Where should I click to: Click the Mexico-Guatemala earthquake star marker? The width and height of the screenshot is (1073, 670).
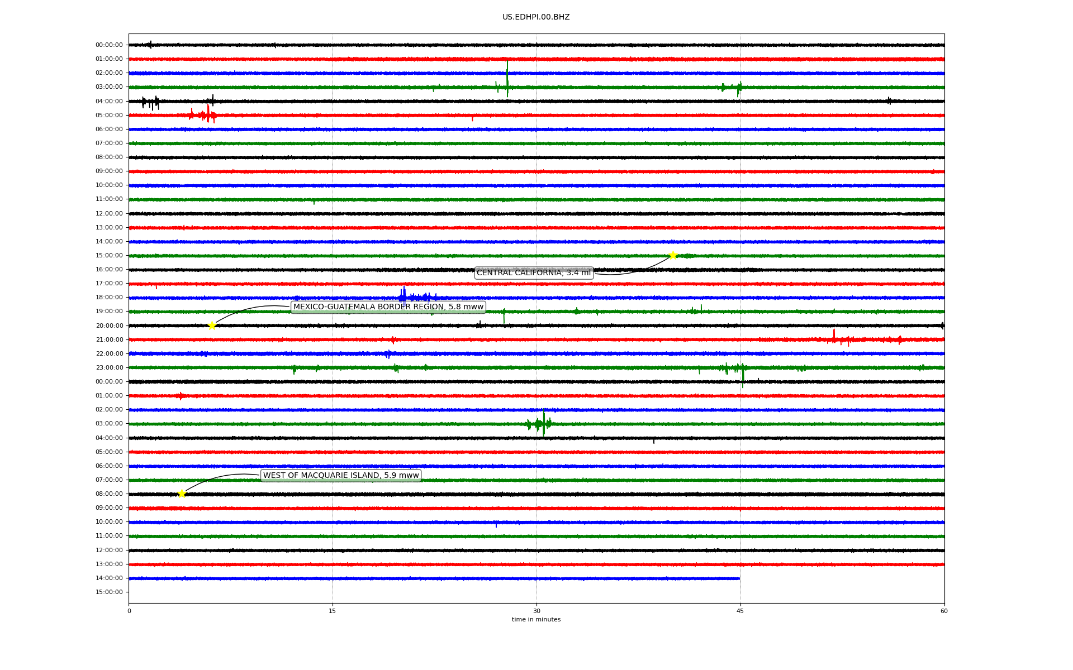(x=212, y=326)
